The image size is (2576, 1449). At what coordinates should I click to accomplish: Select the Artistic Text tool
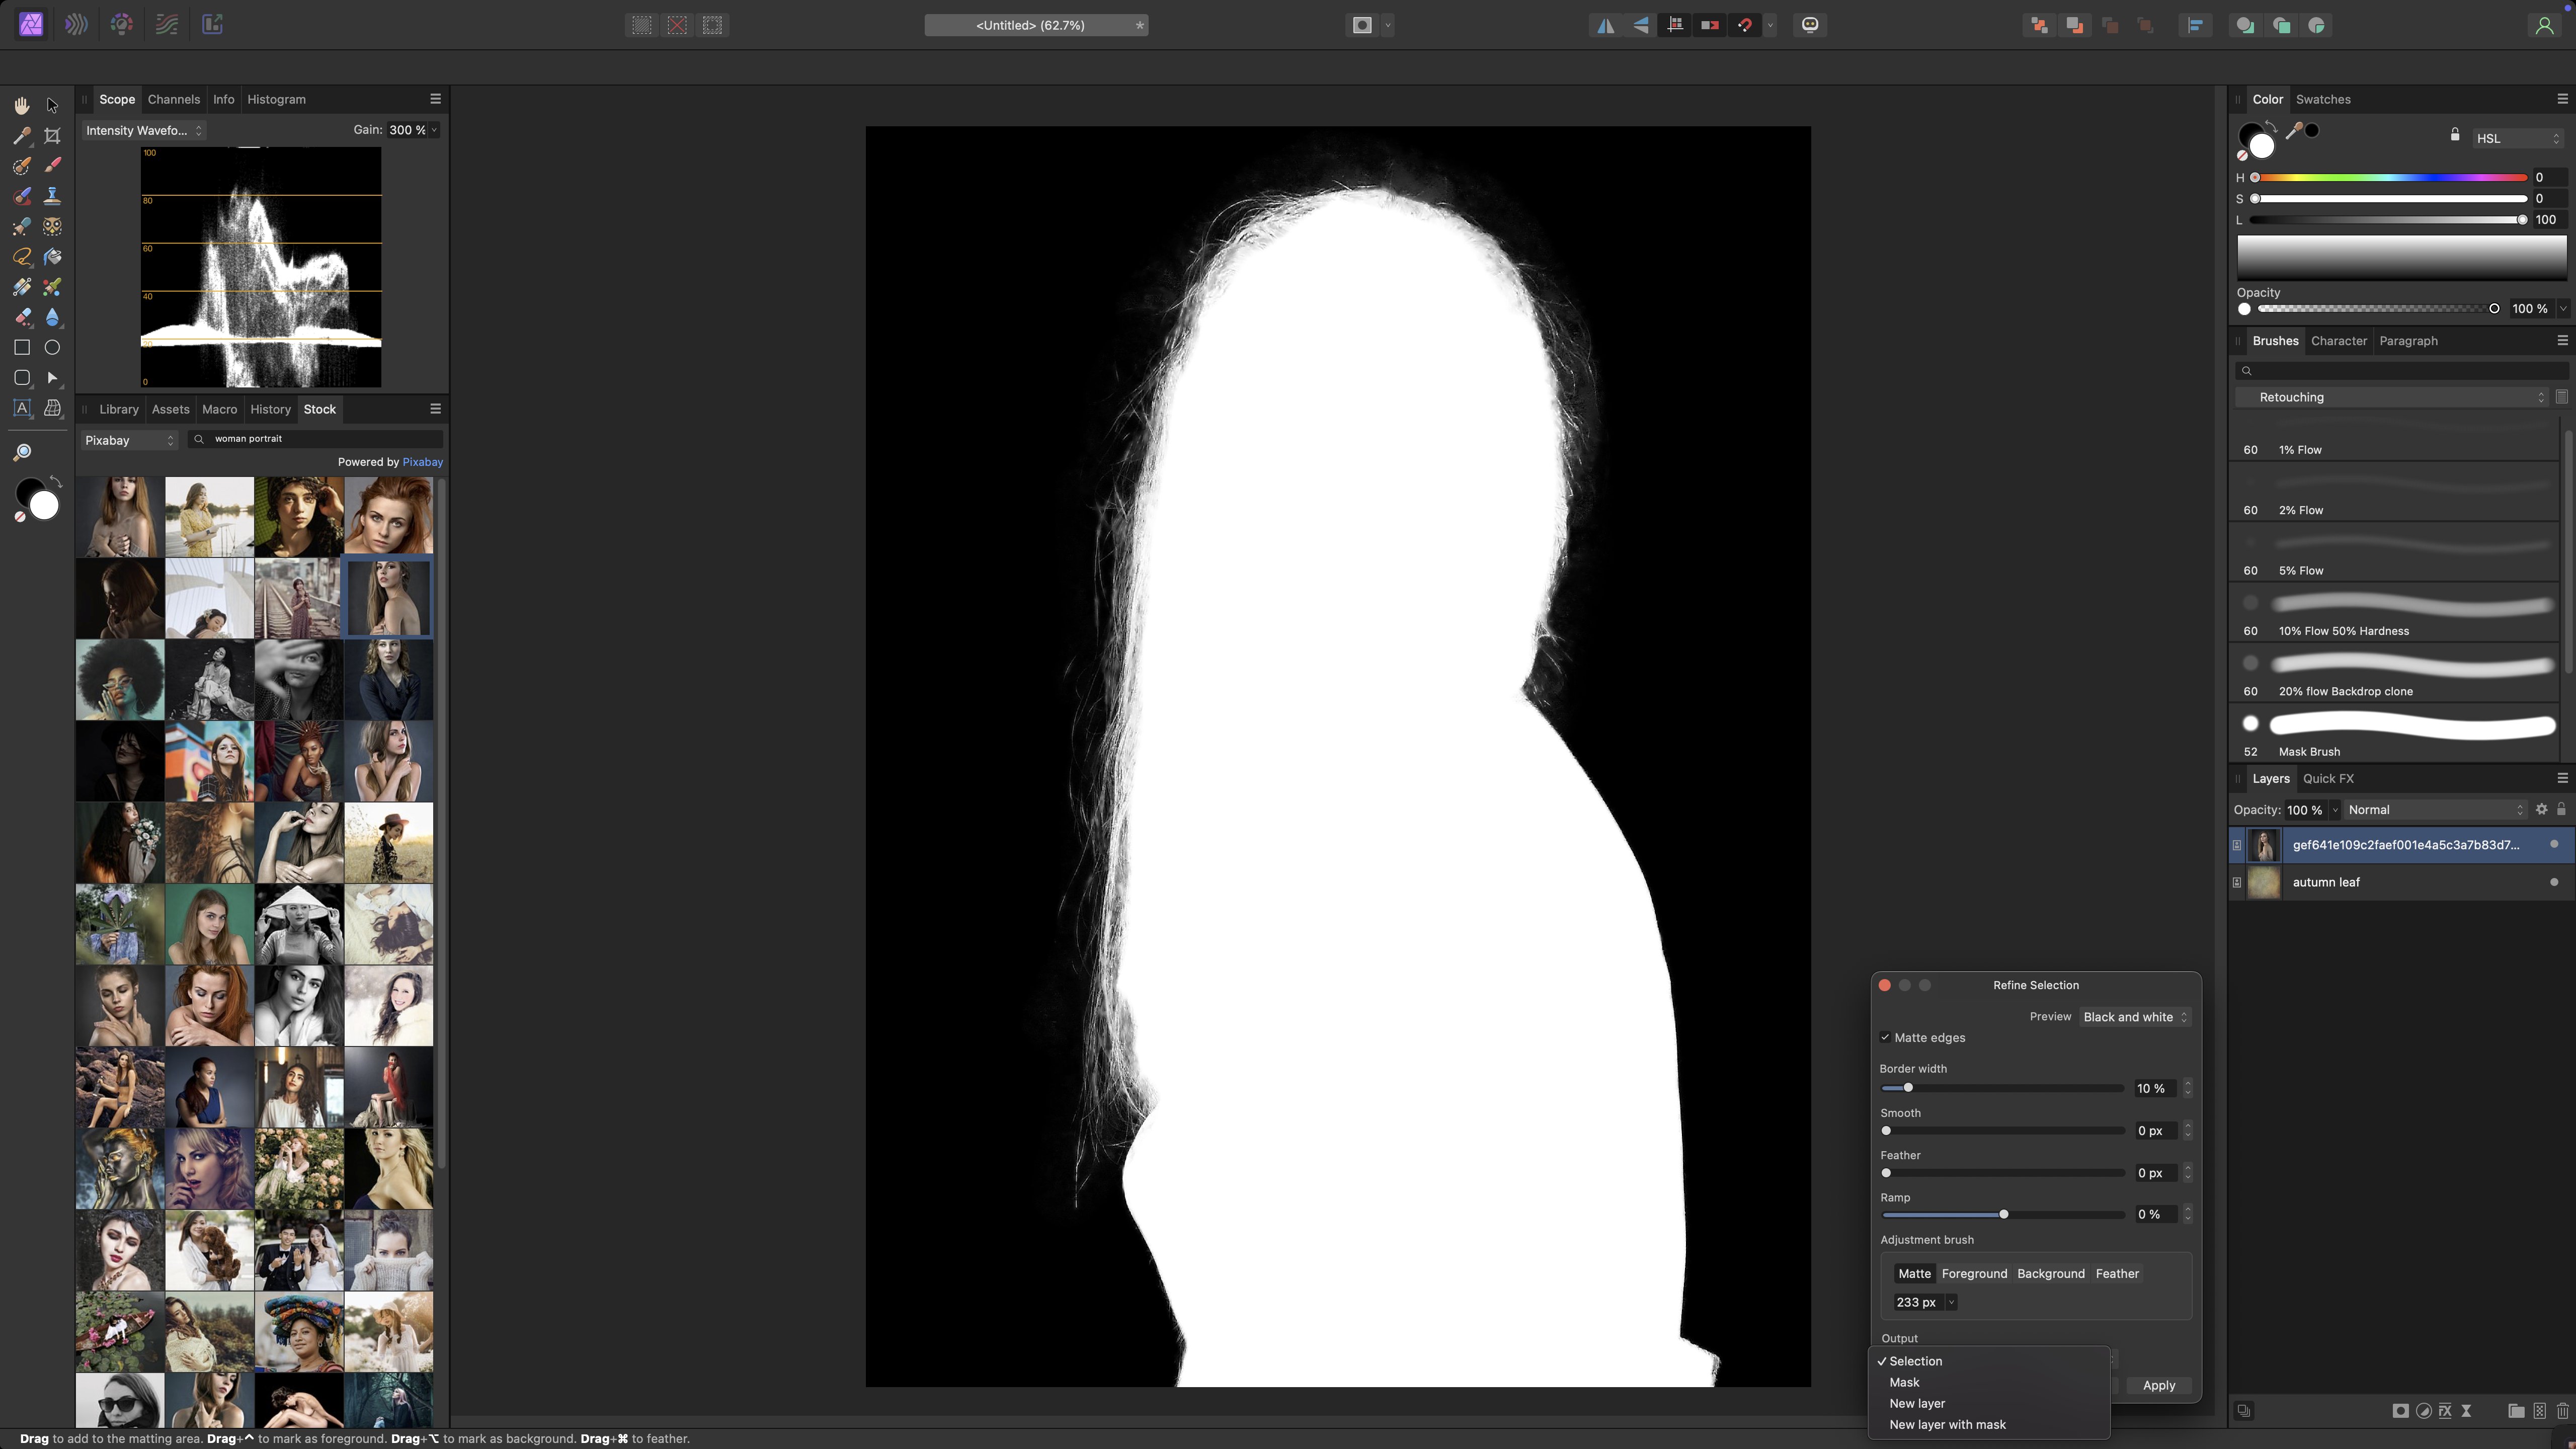click(x=21, y=408)
